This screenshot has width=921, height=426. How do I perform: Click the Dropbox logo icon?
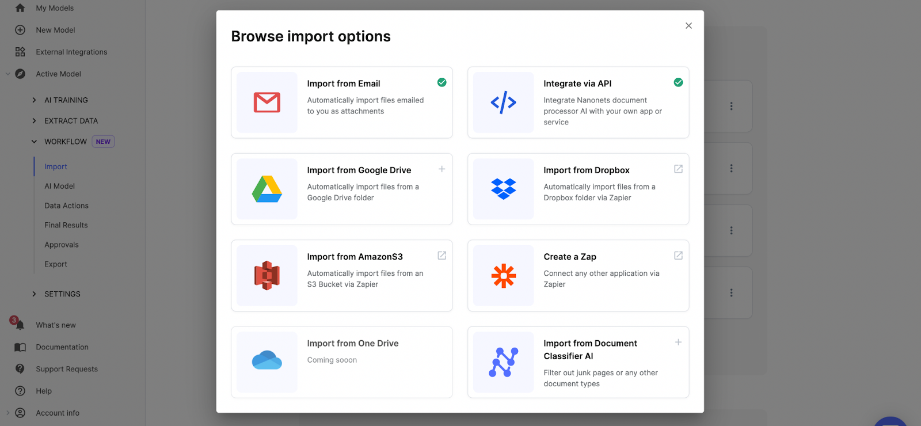click(504, 189)
